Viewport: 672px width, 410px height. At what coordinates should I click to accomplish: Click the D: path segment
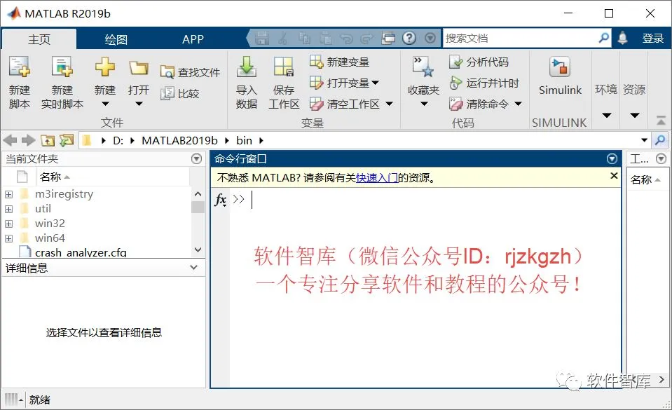pos(118,140)
